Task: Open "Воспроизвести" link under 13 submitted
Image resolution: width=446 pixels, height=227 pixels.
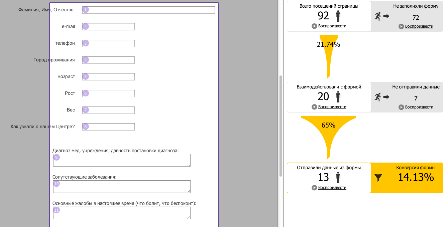Action: click(x=332, y=188)
